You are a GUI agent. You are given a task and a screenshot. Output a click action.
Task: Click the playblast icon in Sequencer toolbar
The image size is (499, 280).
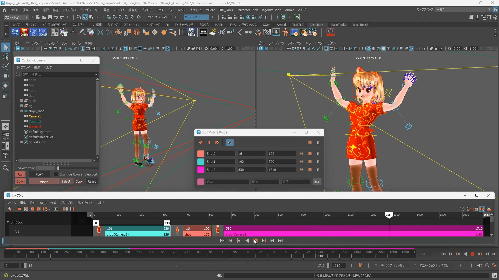click(x=56, y=209)
